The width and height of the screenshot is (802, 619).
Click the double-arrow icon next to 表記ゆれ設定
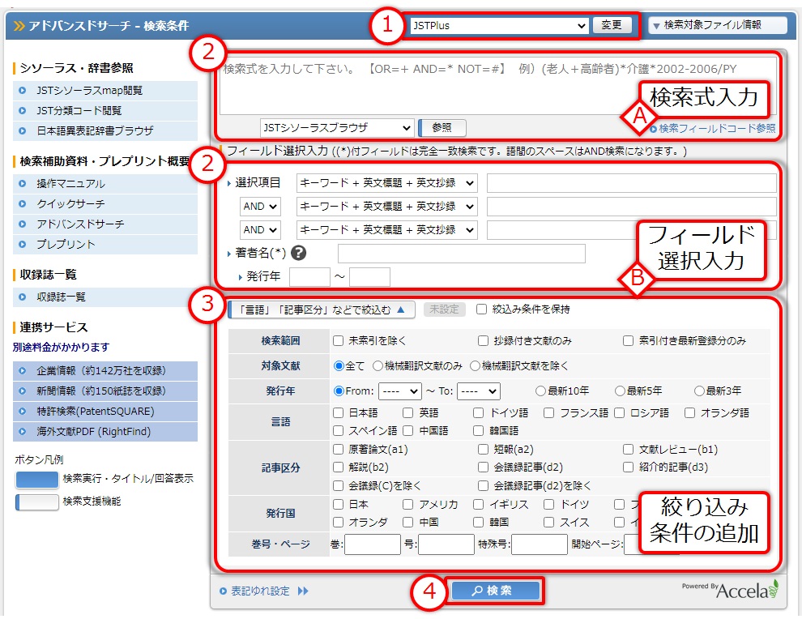303,591
